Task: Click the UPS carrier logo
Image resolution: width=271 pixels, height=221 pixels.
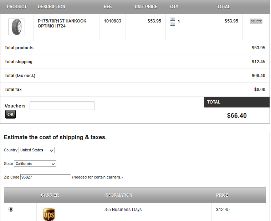Action: coord(49,215)
